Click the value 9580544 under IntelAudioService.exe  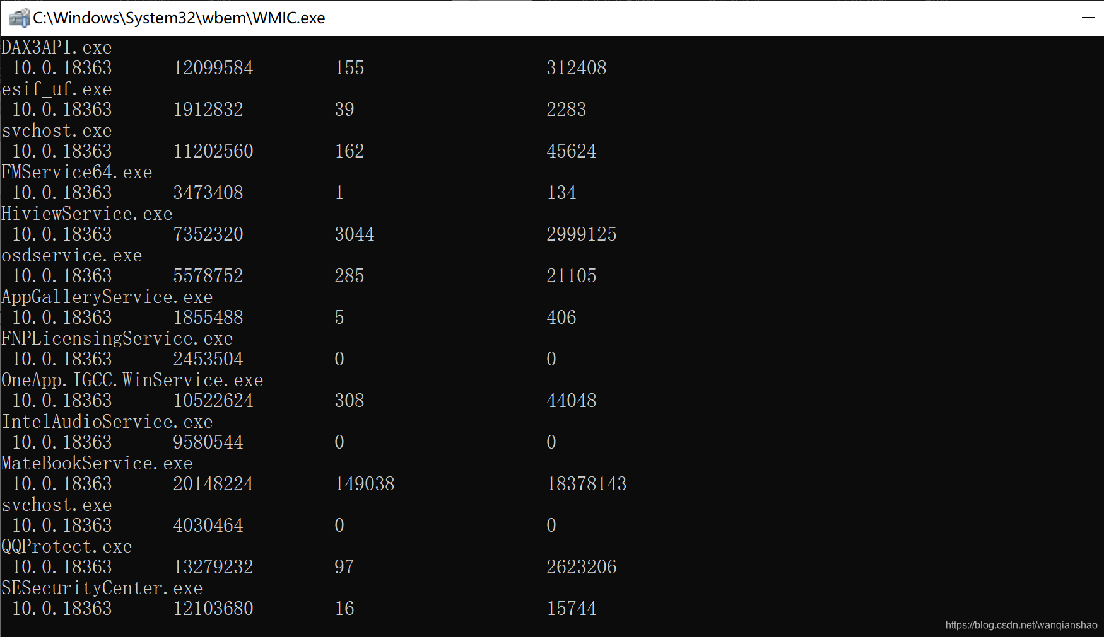[x=208, y=442]
